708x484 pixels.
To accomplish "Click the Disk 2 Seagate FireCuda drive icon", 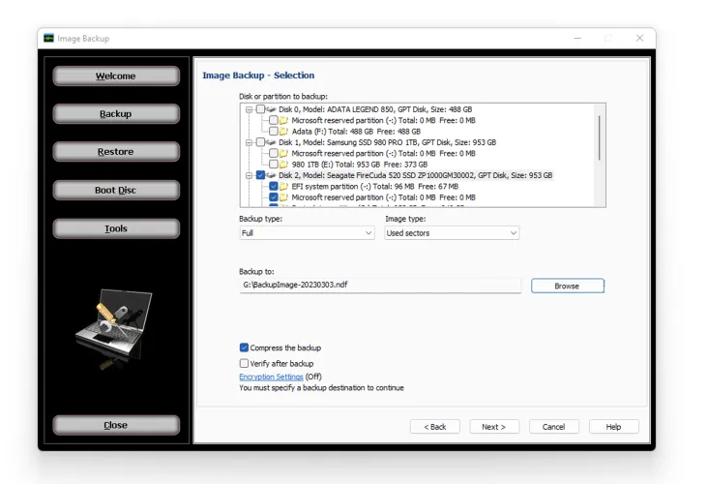I will 271,175.
